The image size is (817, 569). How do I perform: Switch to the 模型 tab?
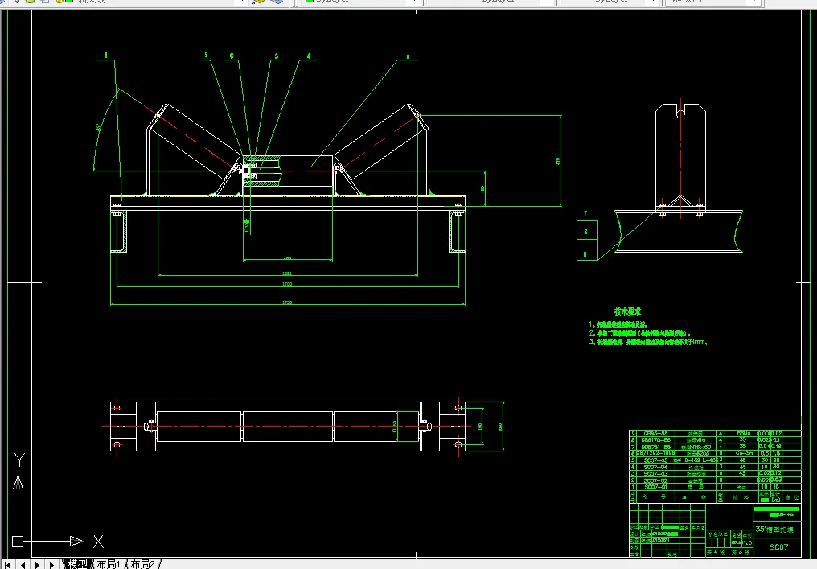pyautogui.click(x=77, y=564)
